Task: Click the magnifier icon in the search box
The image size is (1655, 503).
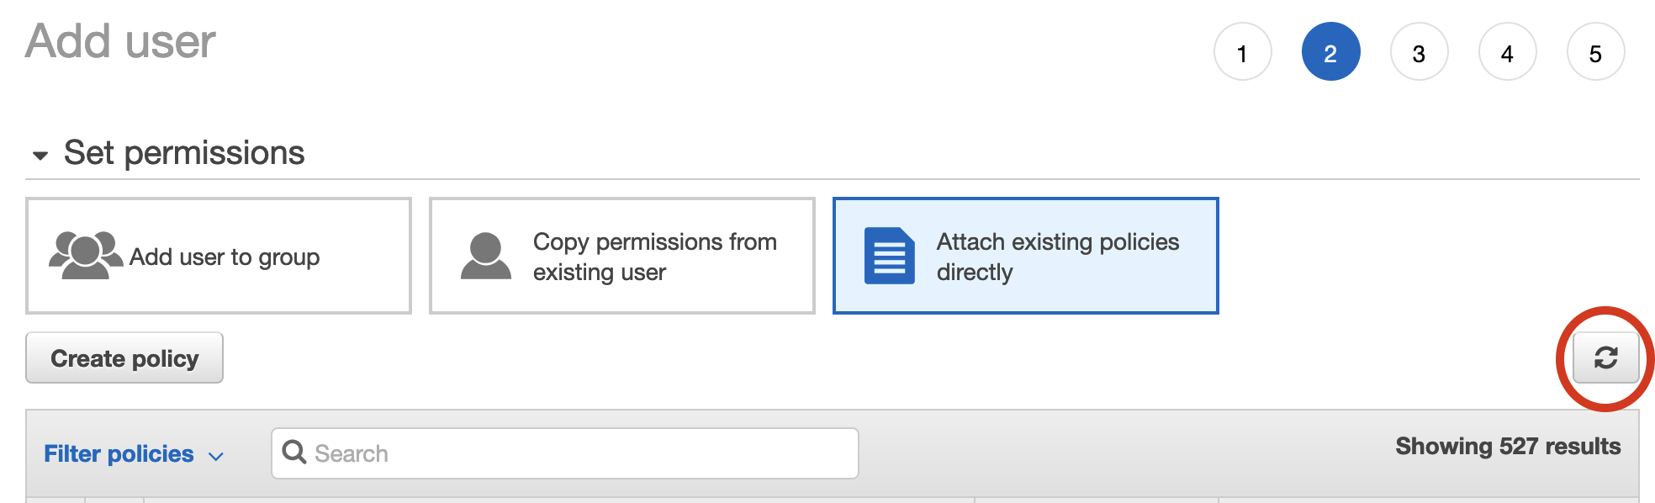Action: [x=294, y=453]
